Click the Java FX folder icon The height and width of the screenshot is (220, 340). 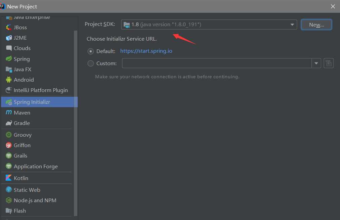tap(9, 70)
